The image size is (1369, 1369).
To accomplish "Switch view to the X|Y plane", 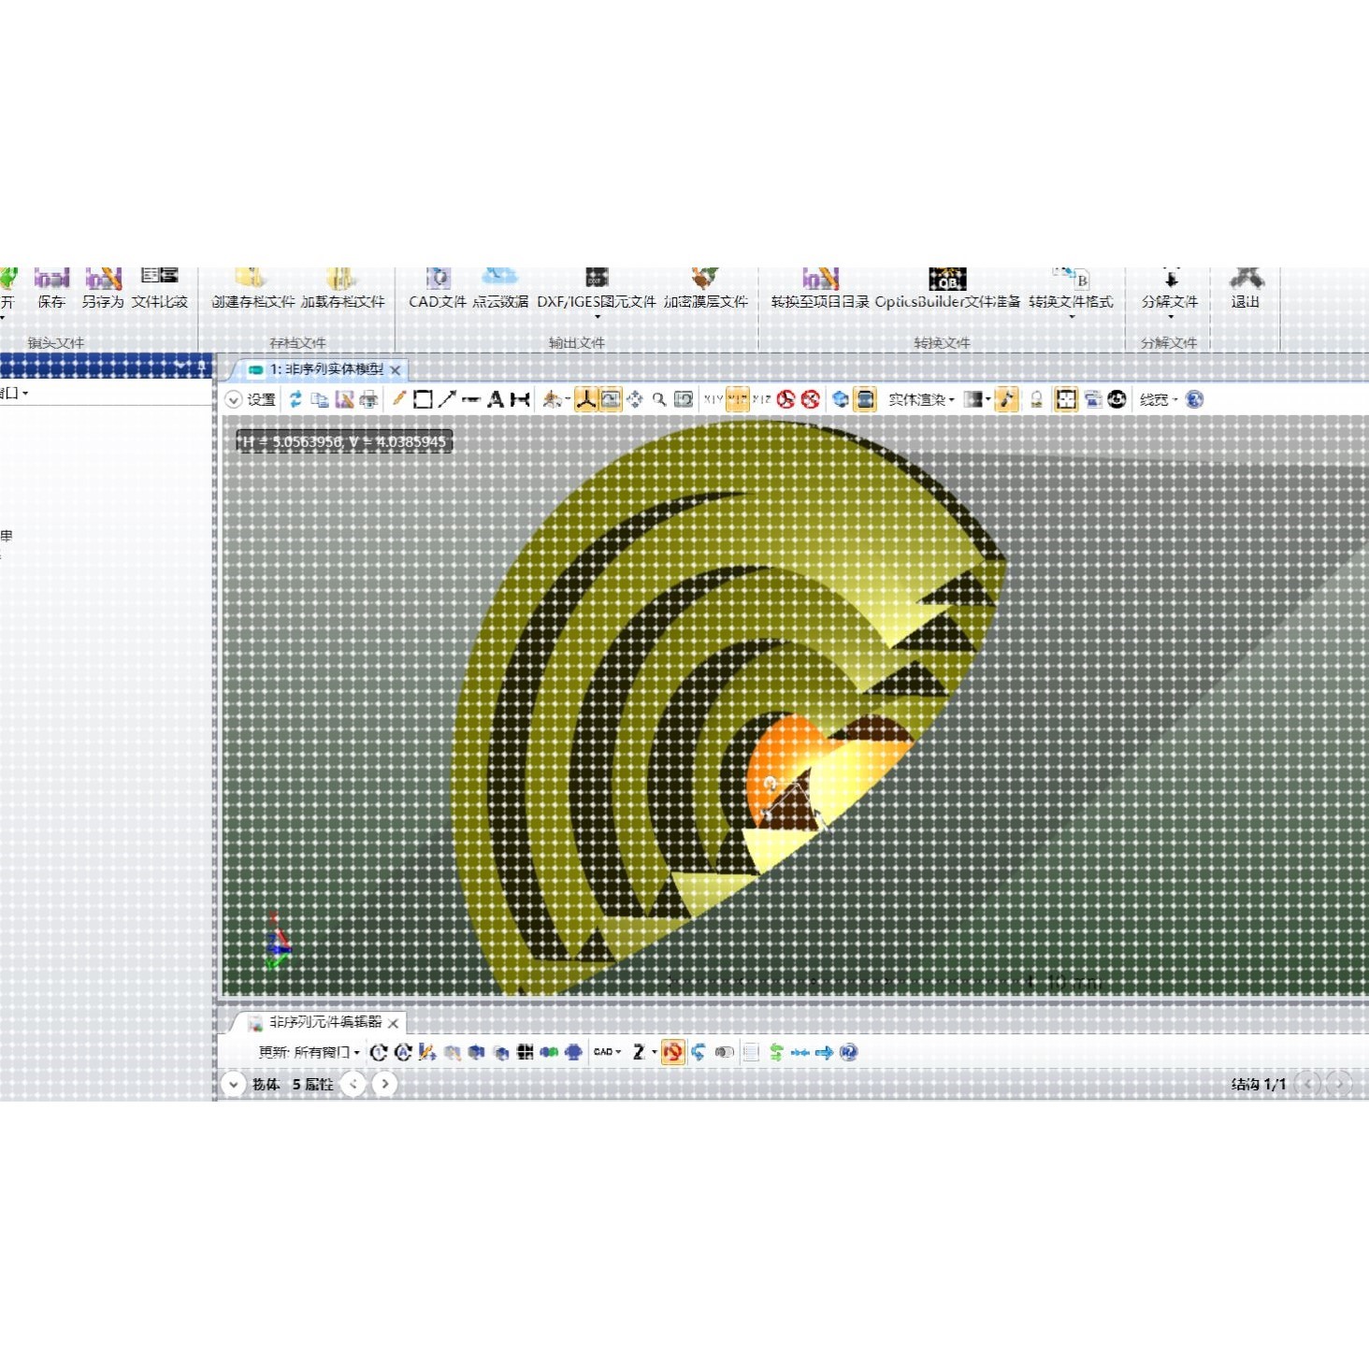I will (713, 399).
